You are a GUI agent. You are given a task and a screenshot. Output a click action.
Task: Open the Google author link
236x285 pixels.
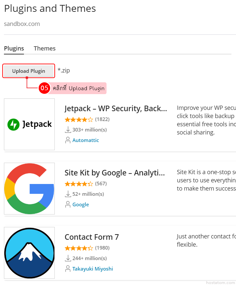81,204
